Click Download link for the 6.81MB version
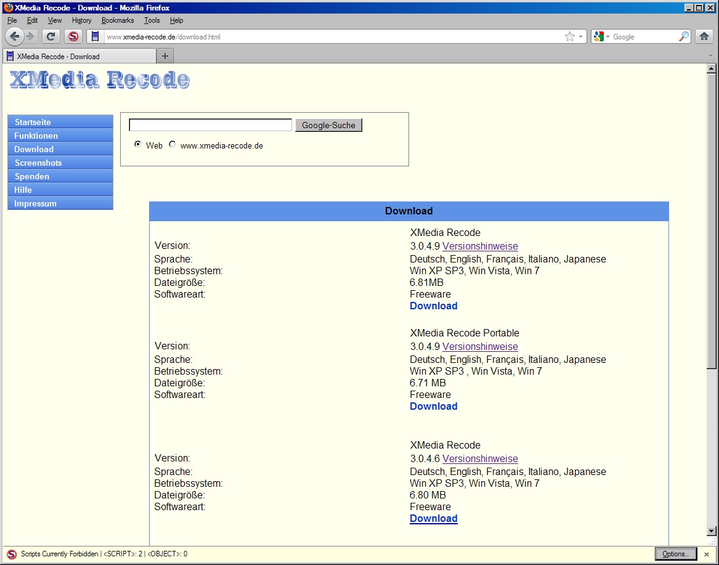The height and width of the screenshot is (565, 719). [x=433, y=306]
